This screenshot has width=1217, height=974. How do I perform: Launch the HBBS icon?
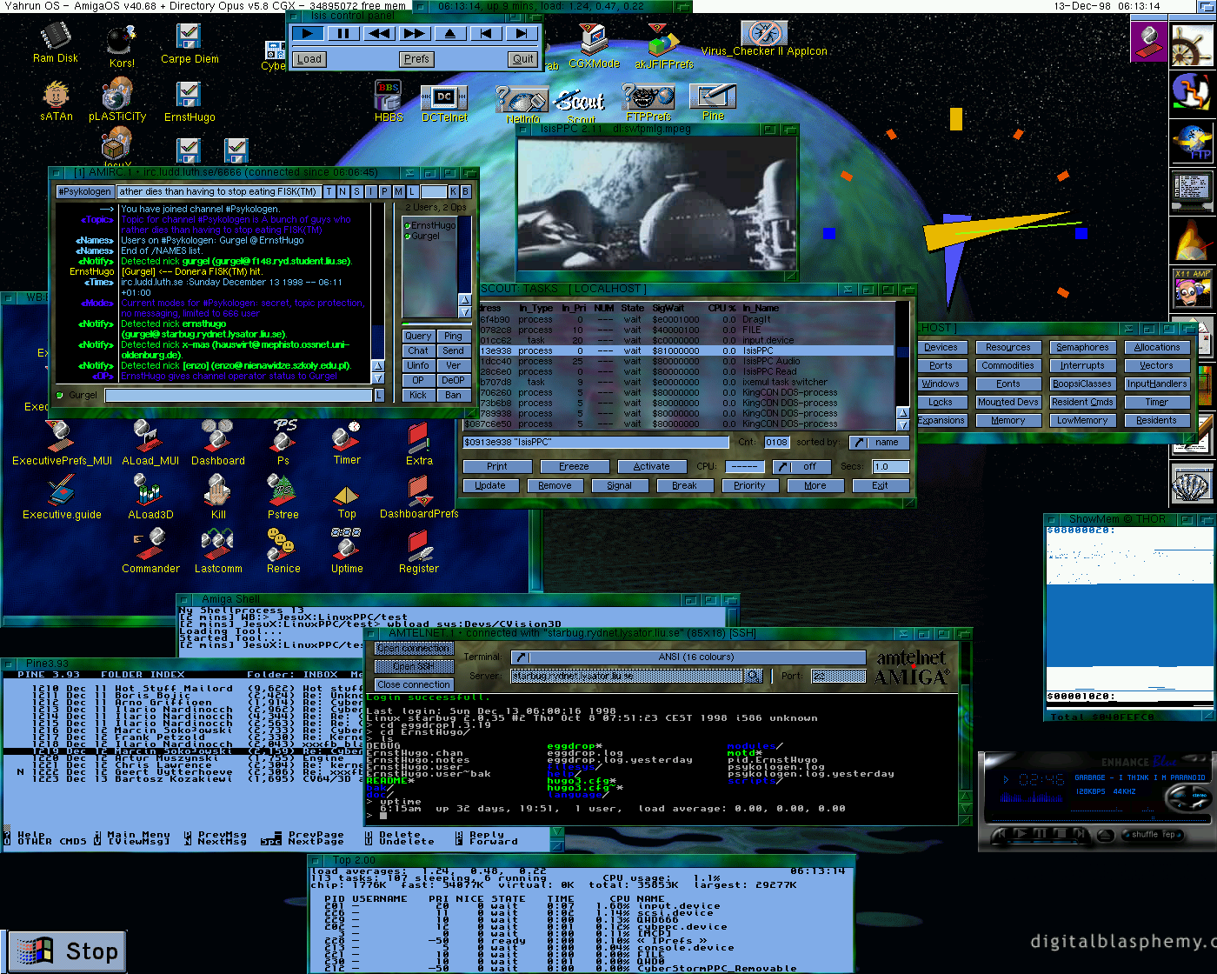[389, 101]
